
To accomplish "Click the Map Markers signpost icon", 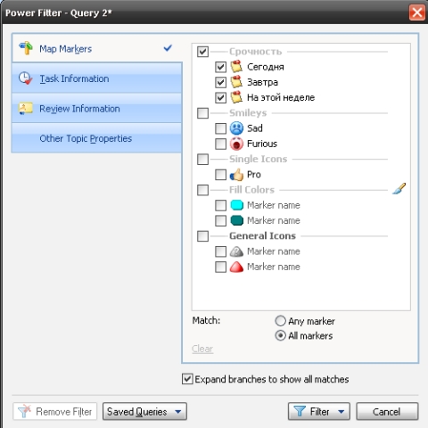I will (26, 48).
